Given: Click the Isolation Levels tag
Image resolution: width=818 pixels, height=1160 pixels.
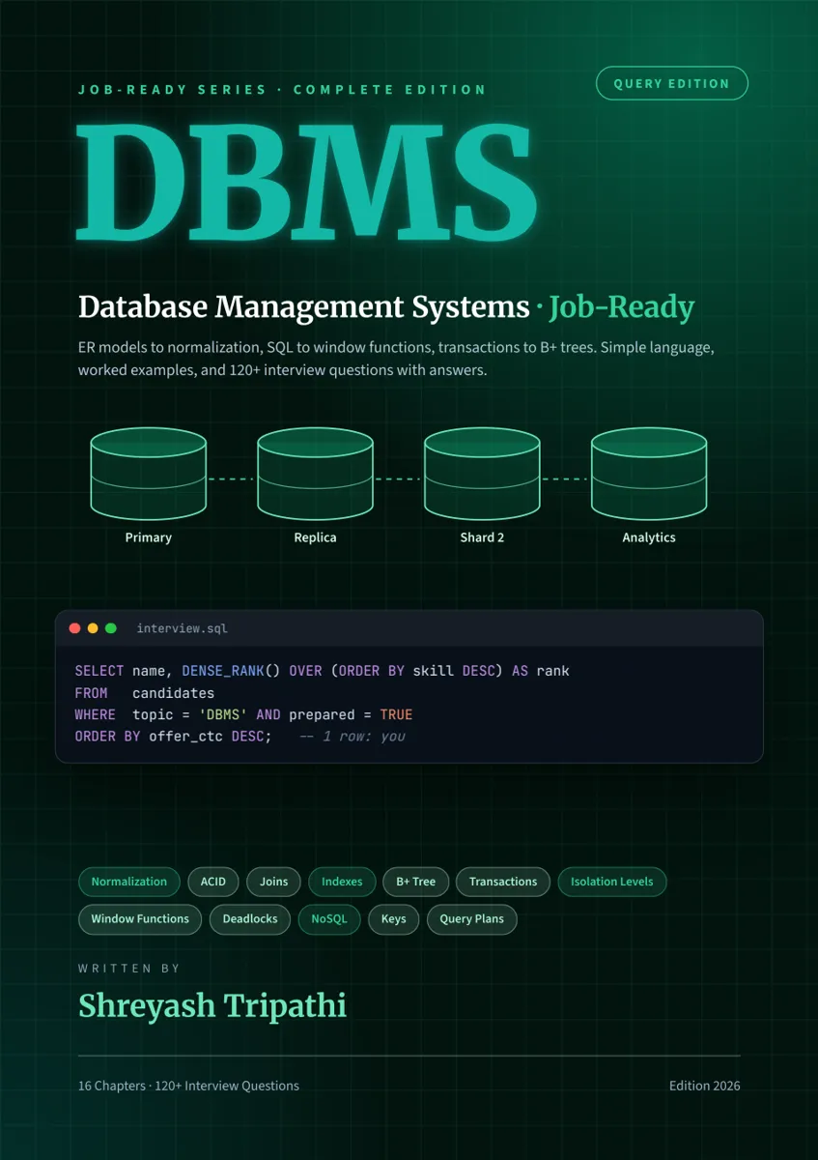Looking at the screenshot, I should [612, 882].
